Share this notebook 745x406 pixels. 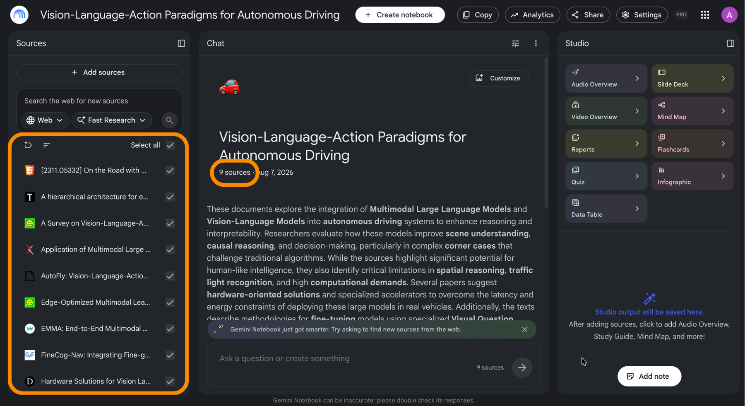click(x=588, y=15)
